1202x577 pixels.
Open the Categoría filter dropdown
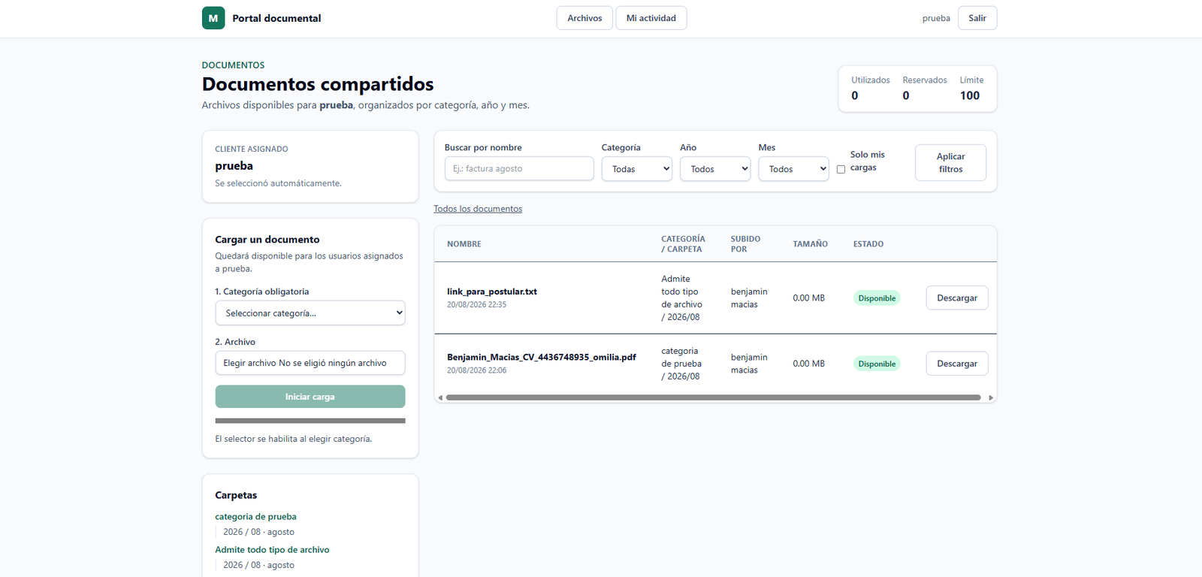coord(637,169)
